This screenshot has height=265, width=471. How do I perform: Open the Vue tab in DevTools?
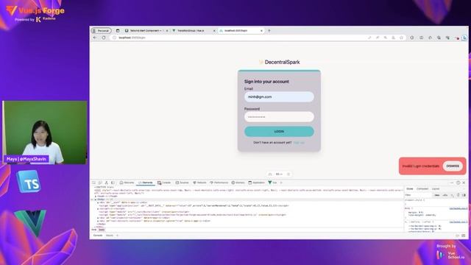pyautogui.click(x=272, y=183)
